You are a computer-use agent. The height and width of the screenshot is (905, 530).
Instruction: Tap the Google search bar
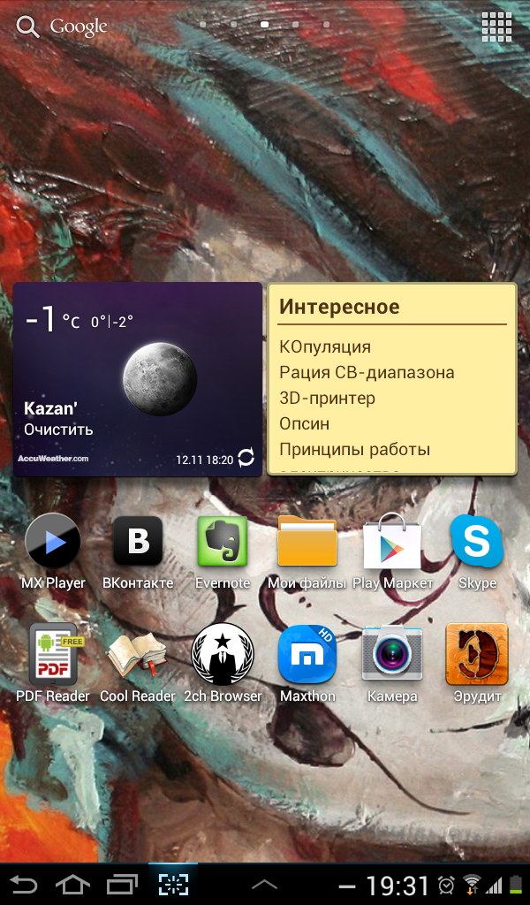(62, 27)
